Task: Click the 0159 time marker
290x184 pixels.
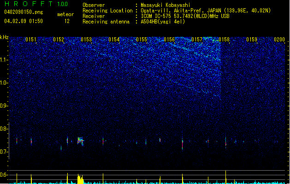Action: click(x=252, y=40)
